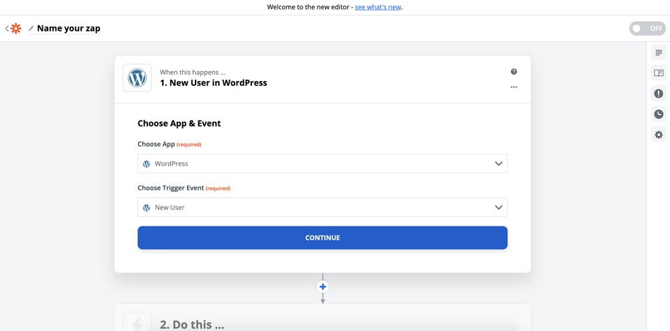Click the Zapier logo back button

pos(14,29)
